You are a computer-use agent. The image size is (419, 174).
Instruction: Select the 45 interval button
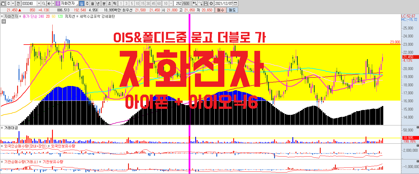[x=153, y=3]
